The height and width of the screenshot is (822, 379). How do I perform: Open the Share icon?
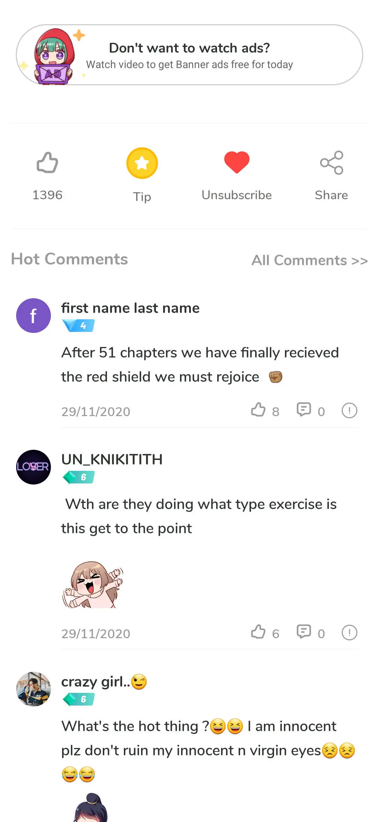click(332, 162)
